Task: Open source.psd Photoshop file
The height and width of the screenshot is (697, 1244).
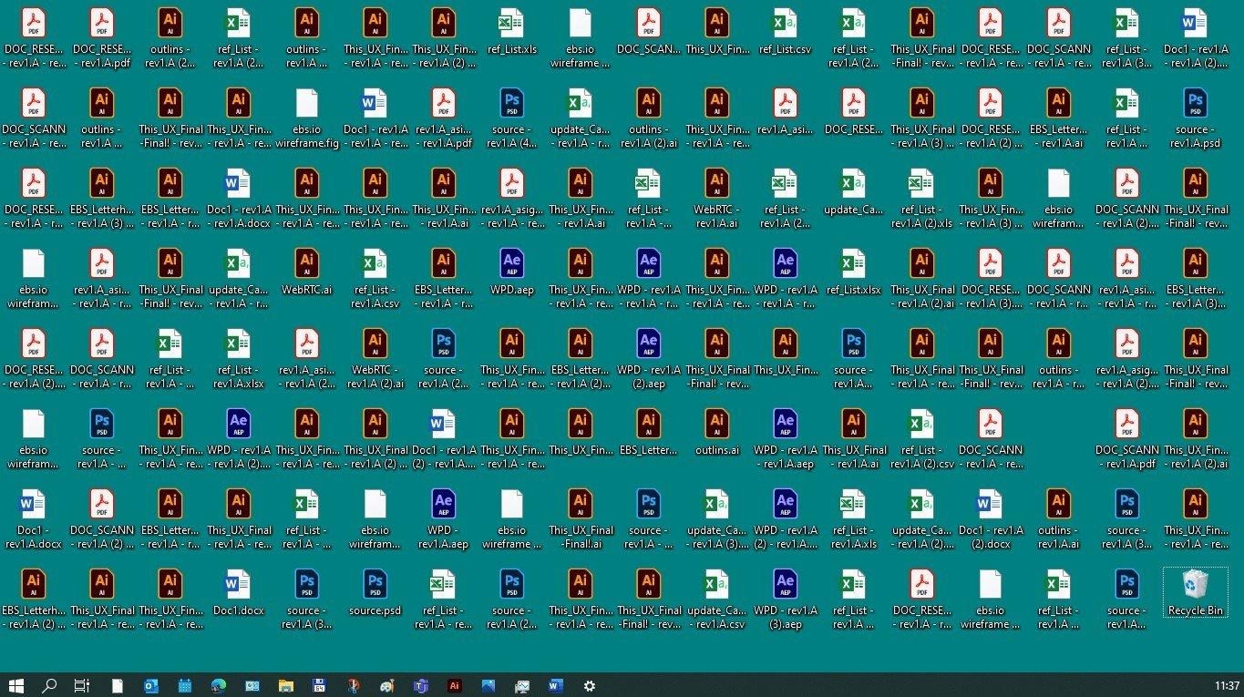Action: [x=375, y=591]
